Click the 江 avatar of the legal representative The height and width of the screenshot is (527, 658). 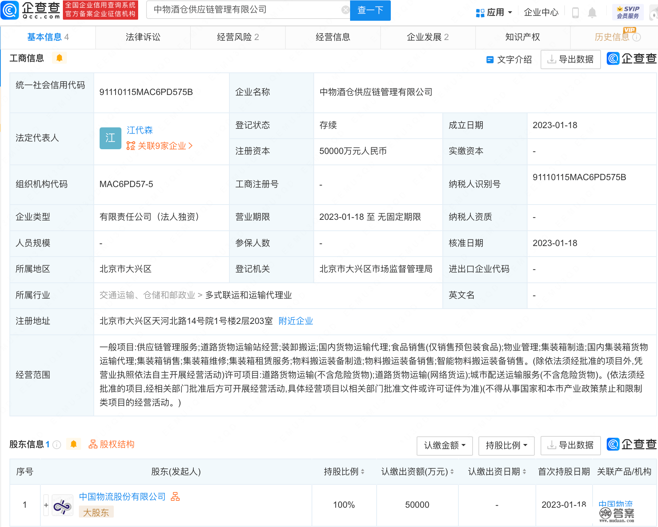110,138
